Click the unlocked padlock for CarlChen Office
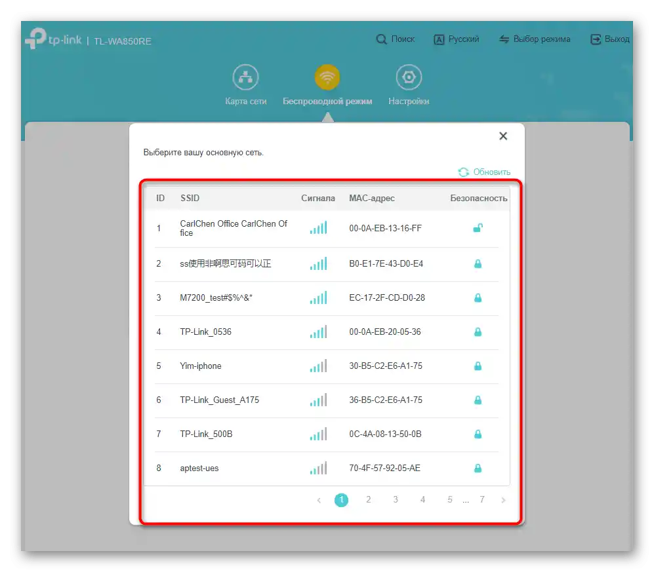The image size is (654, 572). click(478, 228)
